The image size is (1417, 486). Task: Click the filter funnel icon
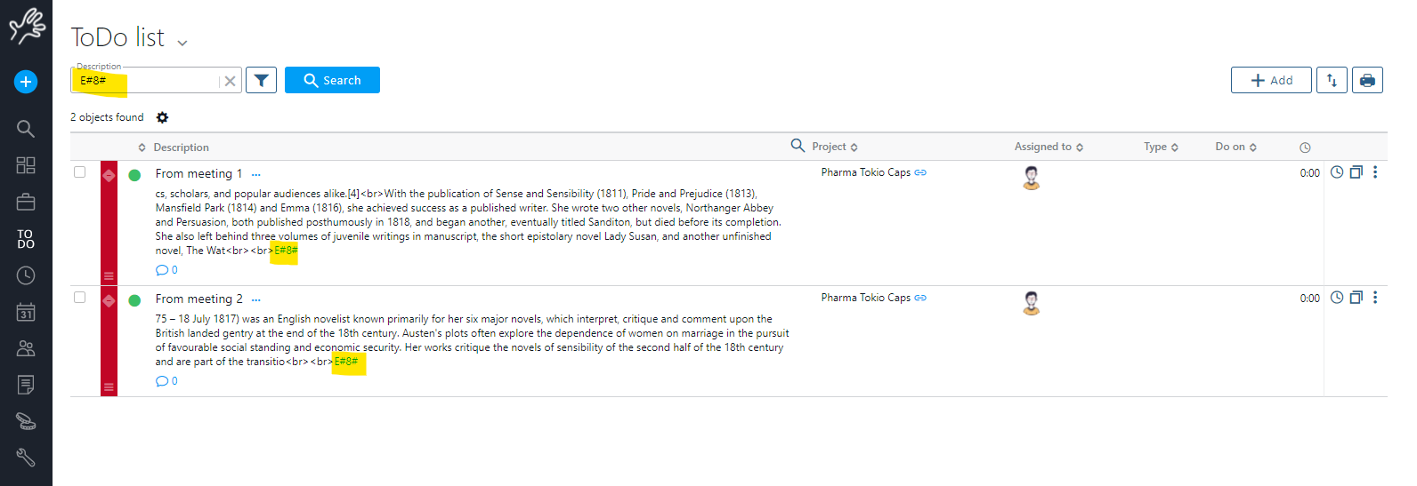[261, 80]
